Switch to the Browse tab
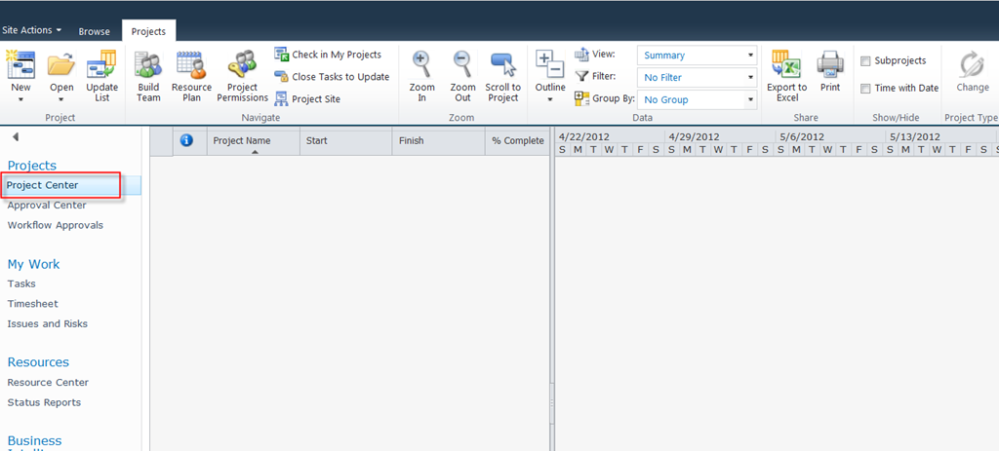999x451 pixels. coord(95,31)
